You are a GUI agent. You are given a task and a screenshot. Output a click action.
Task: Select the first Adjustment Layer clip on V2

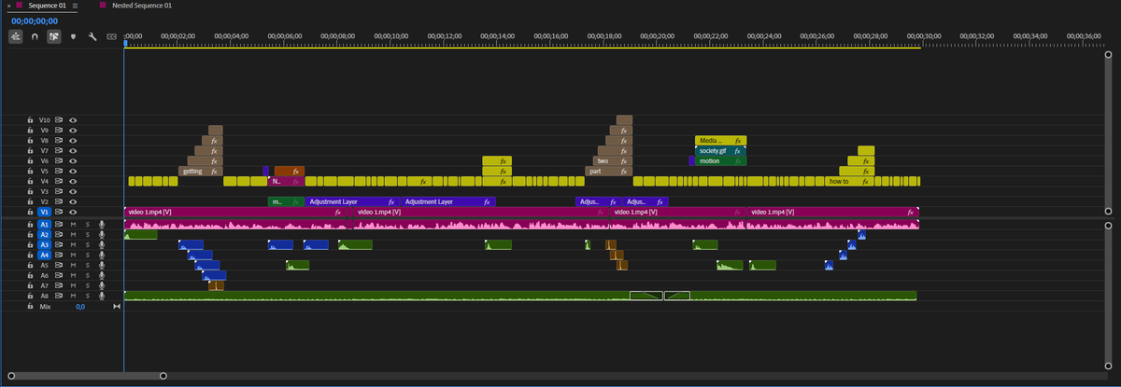[353, 201]
